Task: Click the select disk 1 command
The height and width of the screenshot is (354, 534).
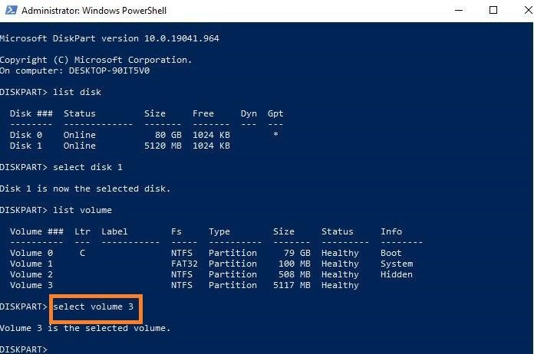Action: pyautogui.click(x=88, y=167)
